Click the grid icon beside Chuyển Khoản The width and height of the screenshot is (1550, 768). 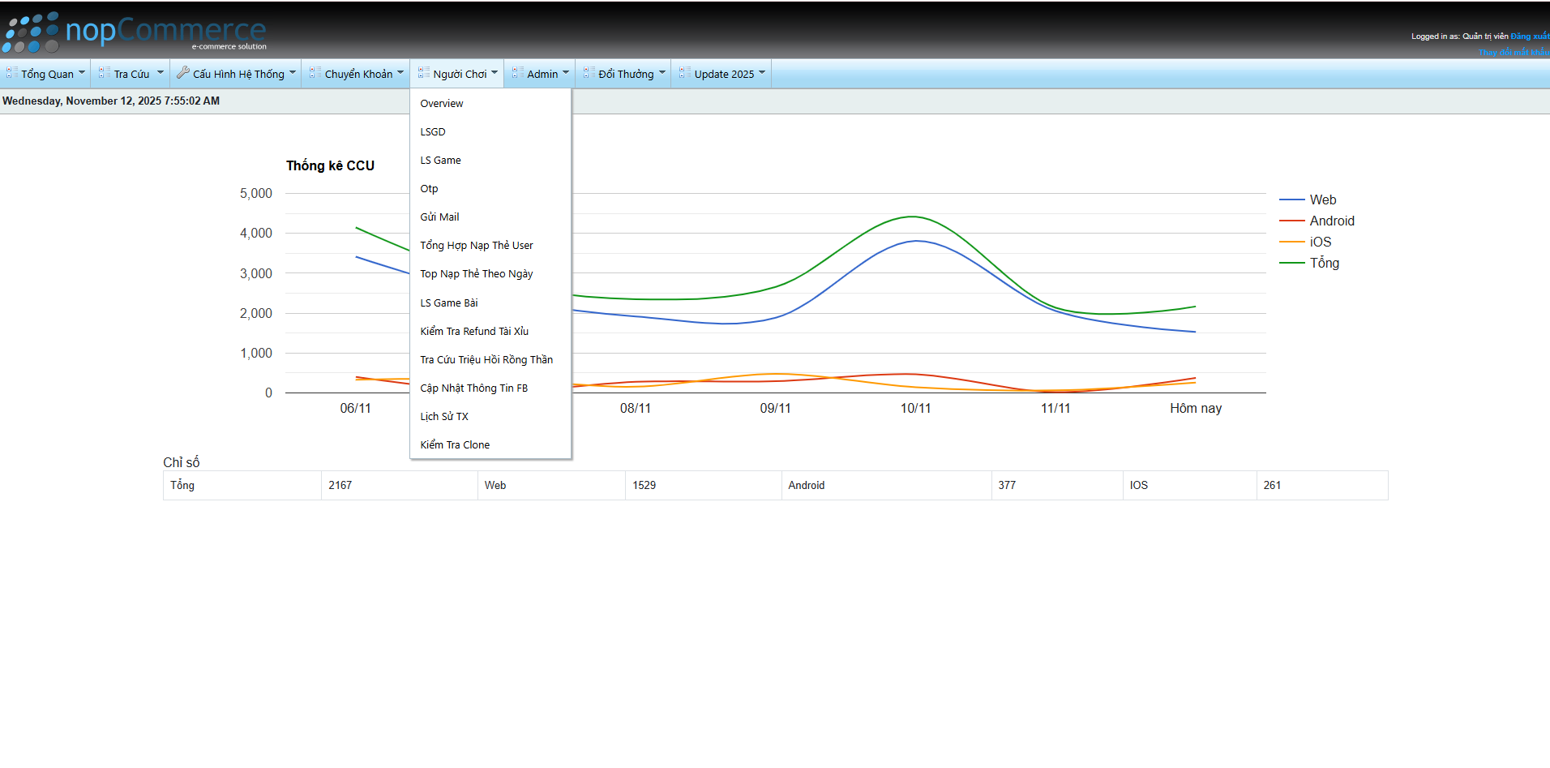315,73
